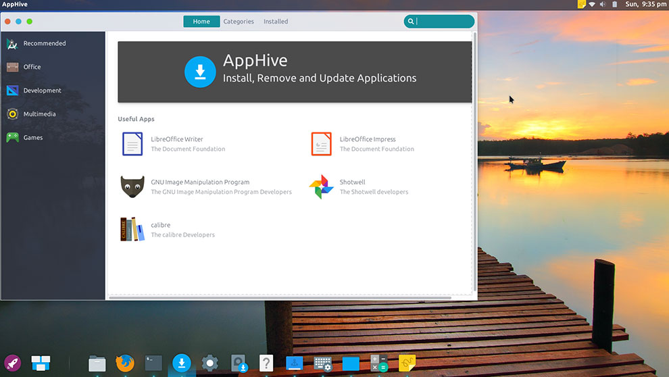This screenshot has width=669, height=377.
Task: Open the yellow sticky notes in dock
Action: point(407,363)
